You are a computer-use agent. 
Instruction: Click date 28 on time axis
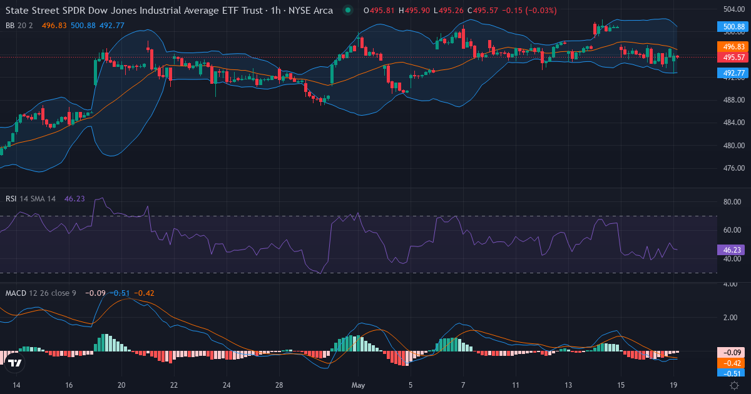(279, 385)
